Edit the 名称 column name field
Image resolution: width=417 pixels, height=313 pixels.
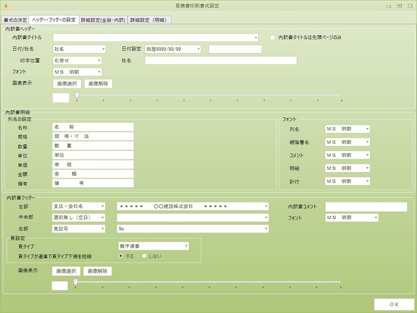click(x=93, y=127)
